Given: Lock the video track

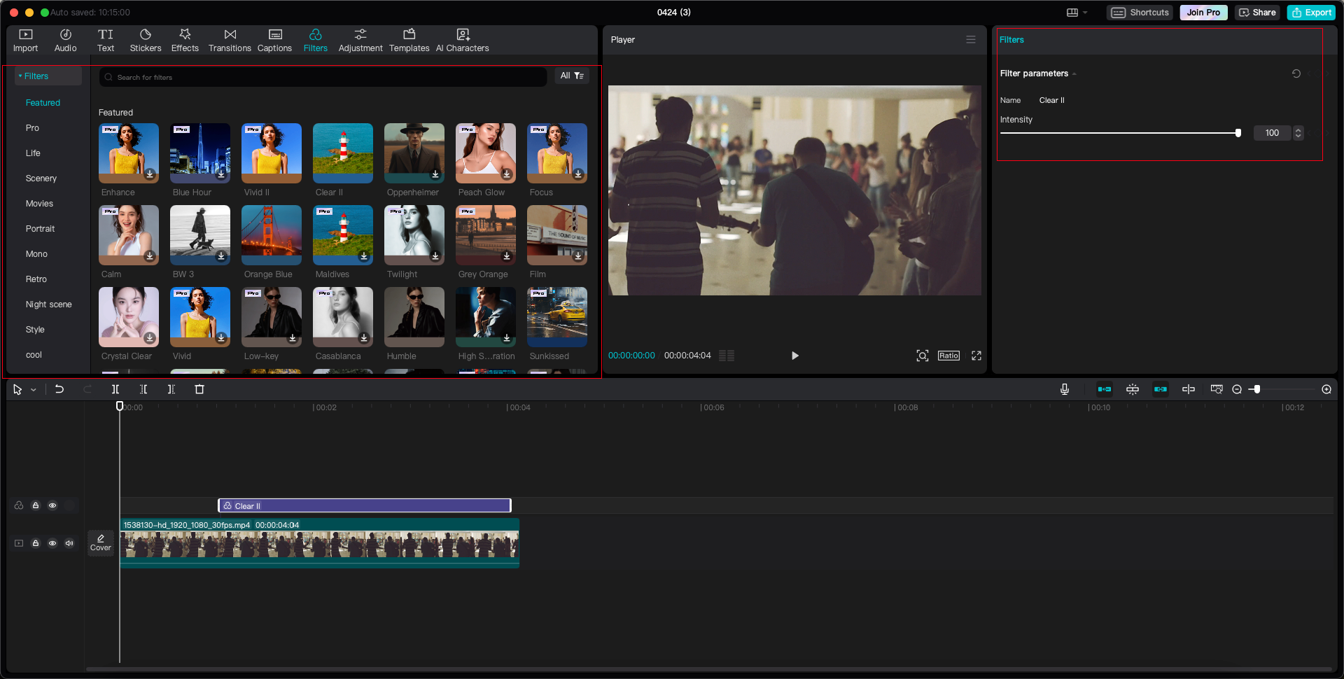Looking at the screenshot, I should tap(36, 543).
